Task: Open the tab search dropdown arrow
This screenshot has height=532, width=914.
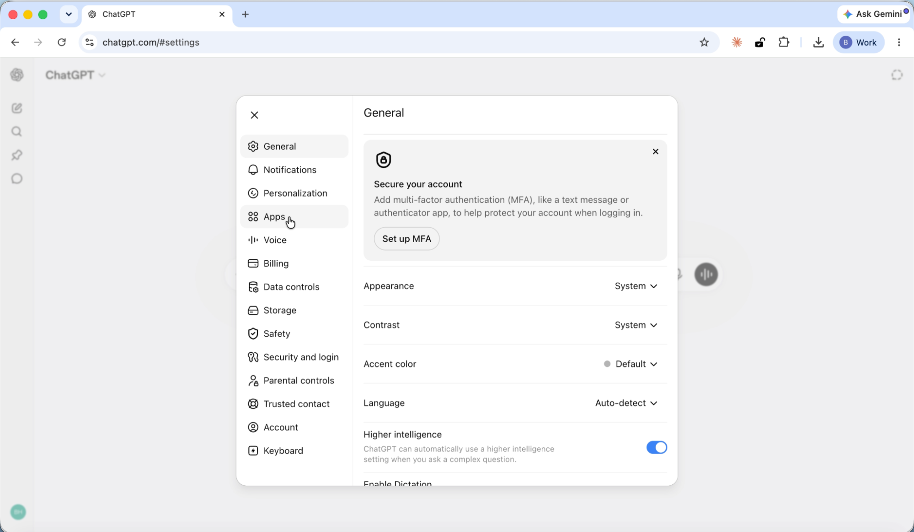Action: click(x=69, y=15)
